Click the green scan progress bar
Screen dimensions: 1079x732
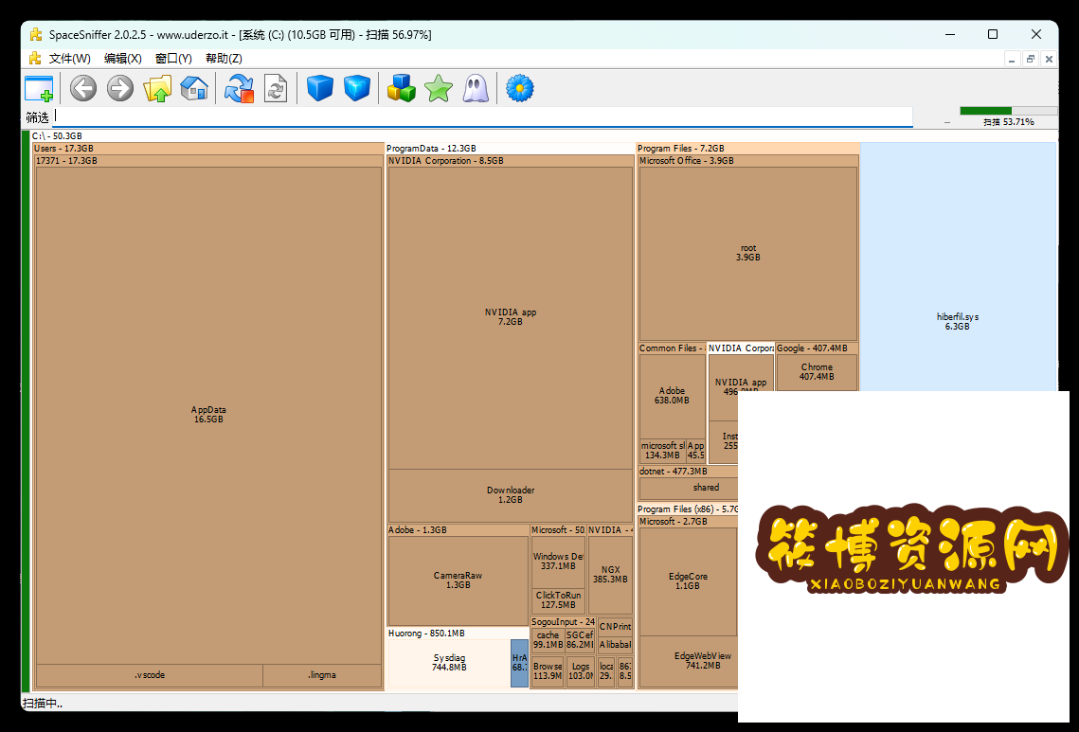tap(1008, 111)
